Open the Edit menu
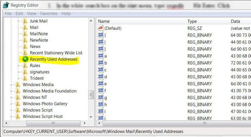The image size is (251, 137). 19,14
